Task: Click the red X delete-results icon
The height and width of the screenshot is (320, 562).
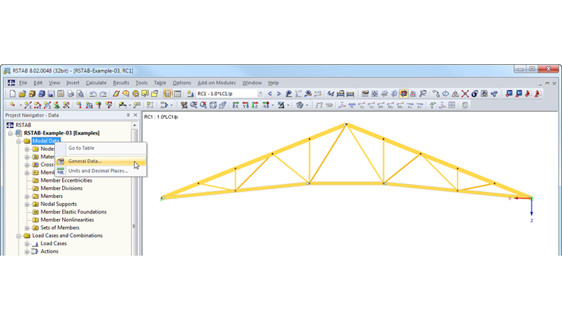Action: [465, 94]
